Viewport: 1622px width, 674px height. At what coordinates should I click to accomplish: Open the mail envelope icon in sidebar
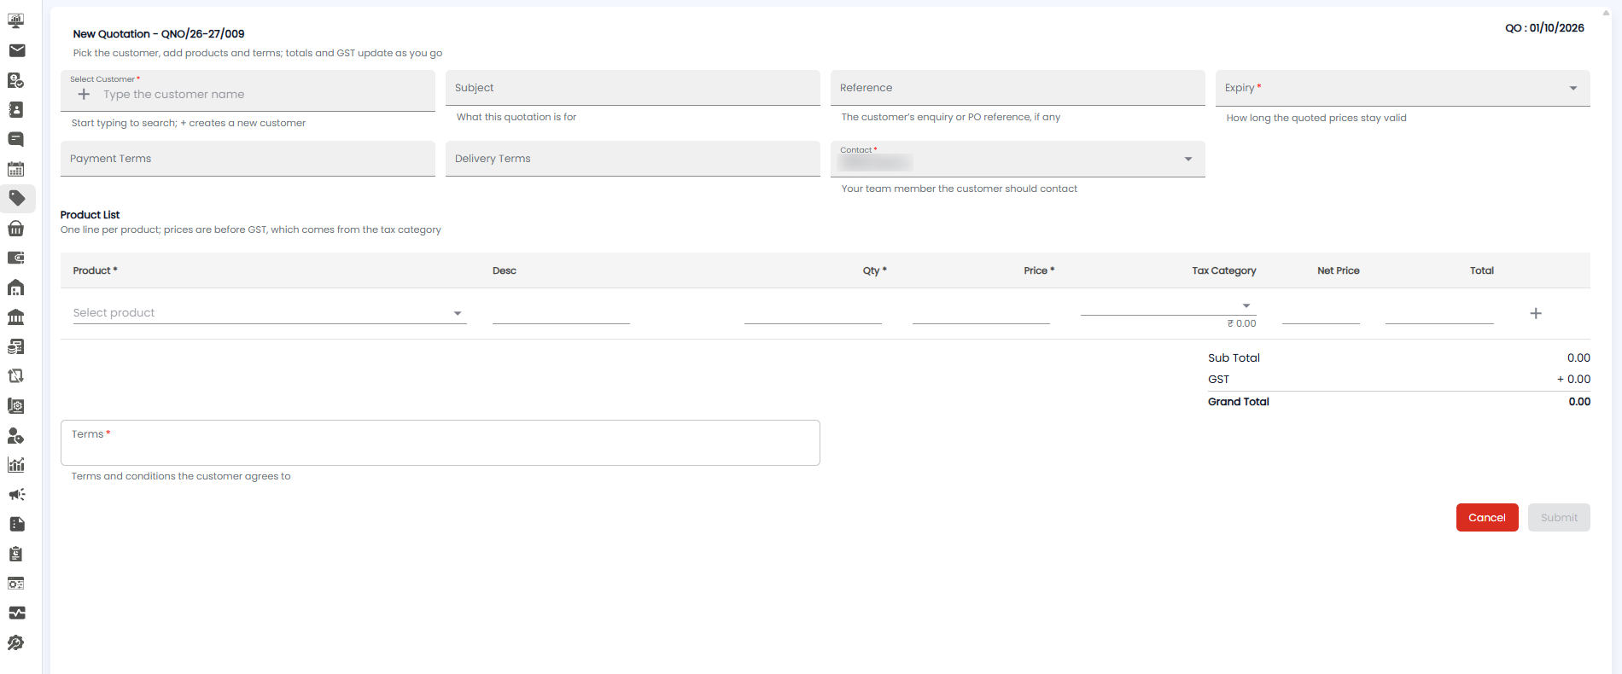(x=16, y=50)
